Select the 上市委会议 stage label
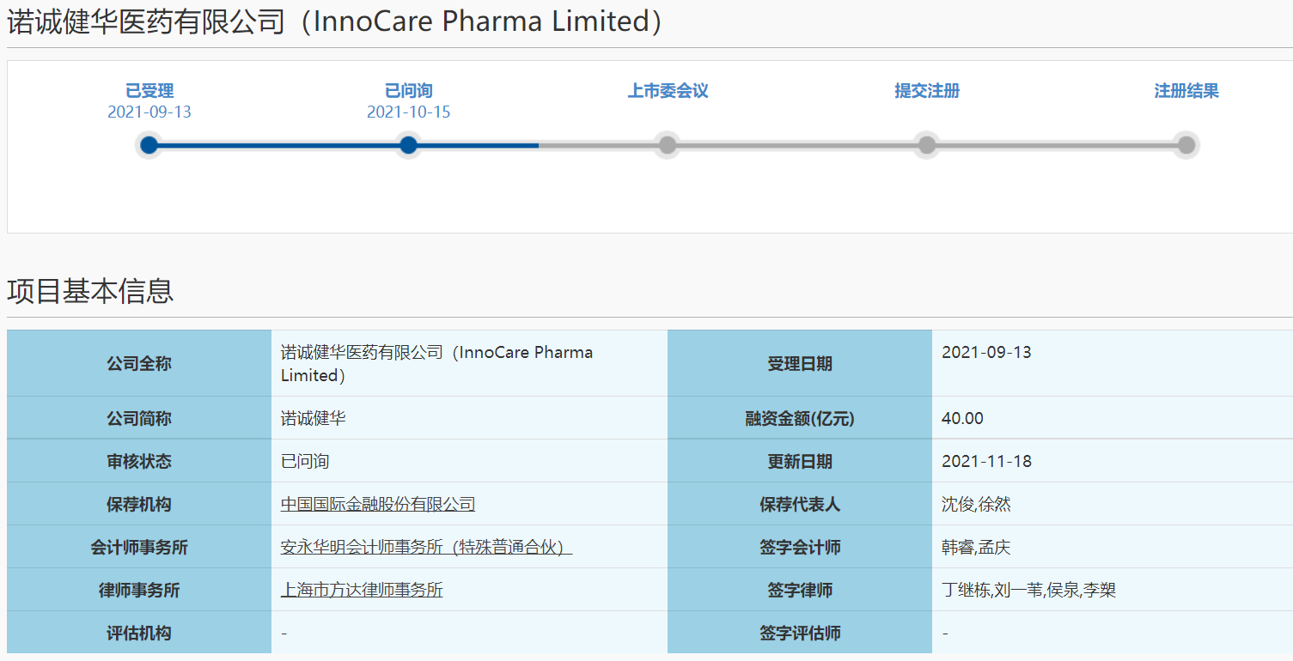 (x=668, y=91)
